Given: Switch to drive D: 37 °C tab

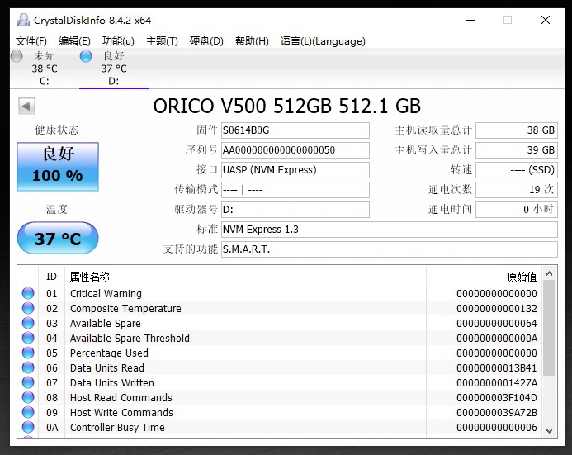Looking at the screenshot, I should (114, 69).
